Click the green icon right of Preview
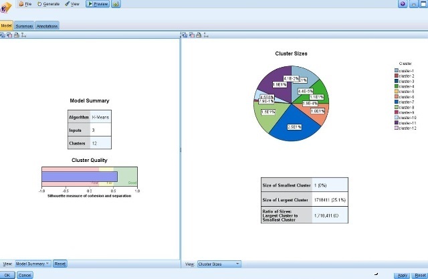 [x=116, y=4]
